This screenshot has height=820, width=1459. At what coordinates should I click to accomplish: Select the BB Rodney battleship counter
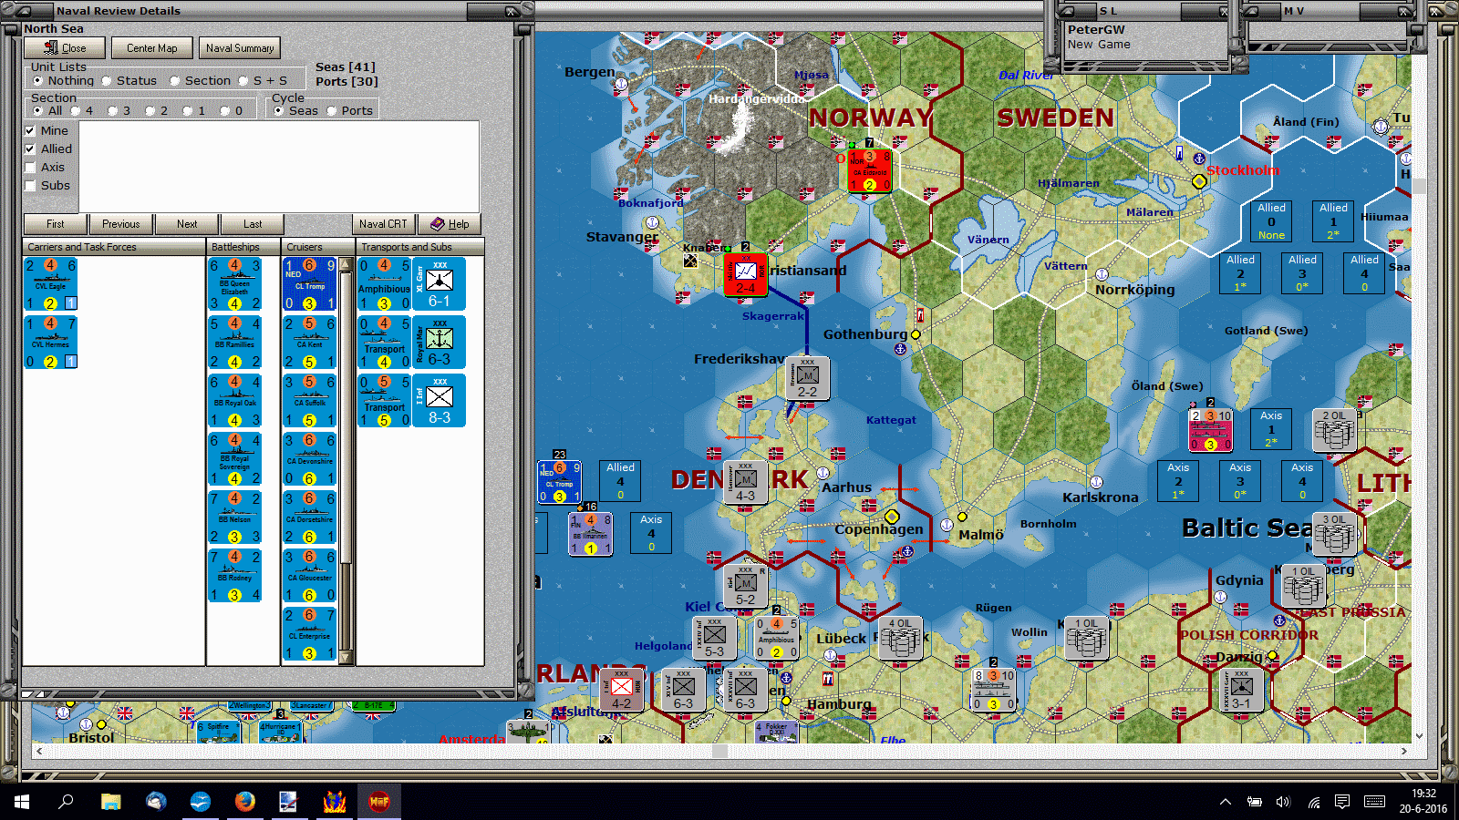coord(235,576)
